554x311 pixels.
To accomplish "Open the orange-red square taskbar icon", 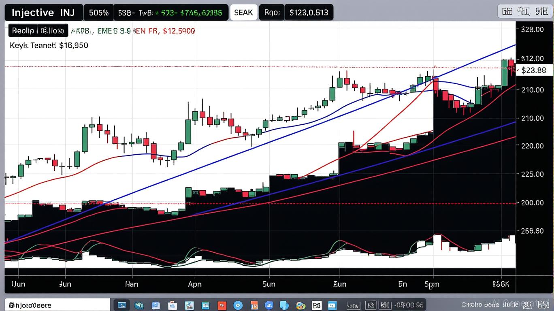I will (222, 305).
